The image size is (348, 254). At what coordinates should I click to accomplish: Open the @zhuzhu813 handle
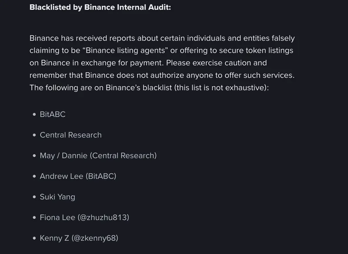[x=103, y=218]
